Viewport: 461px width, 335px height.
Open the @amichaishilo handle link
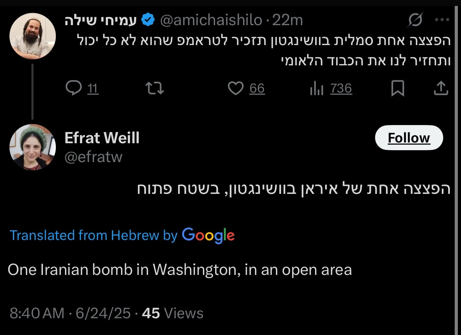(x=211, y=20)
